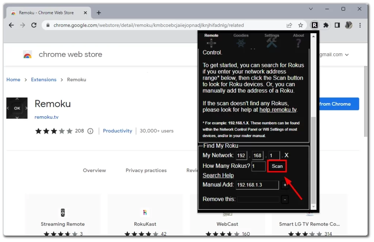374x242 pixels.
Task: Switch to the Goodies tab in Remoku
Action: [x=241, y=40]
